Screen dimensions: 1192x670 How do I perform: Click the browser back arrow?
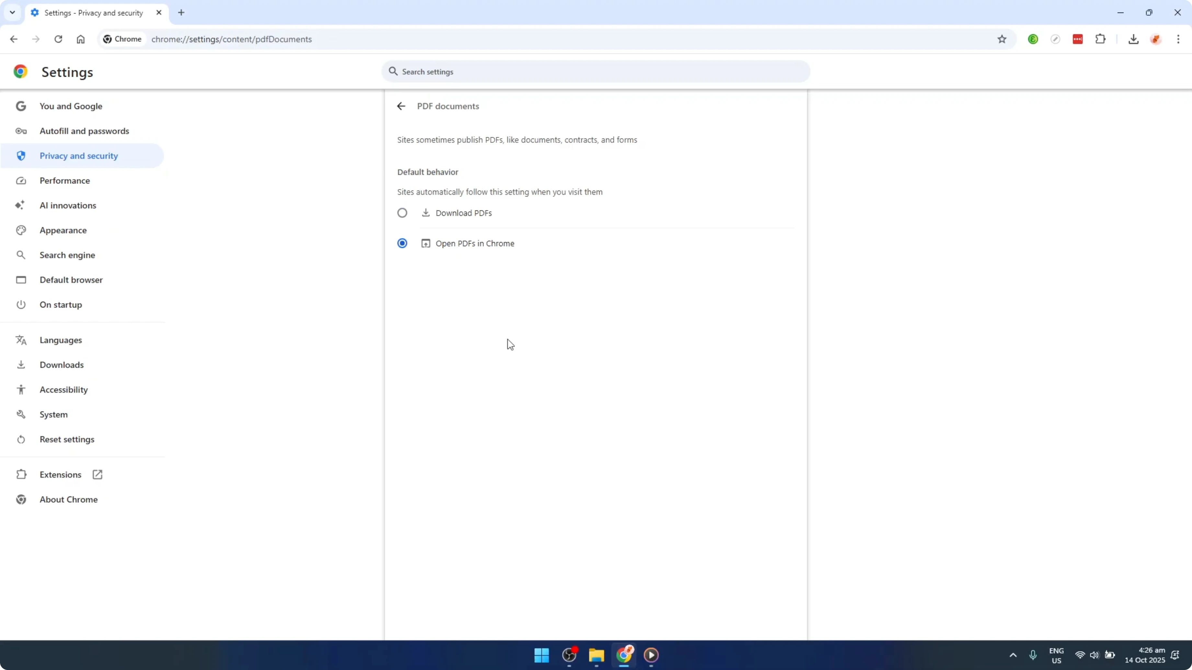(x=14, y=39)
